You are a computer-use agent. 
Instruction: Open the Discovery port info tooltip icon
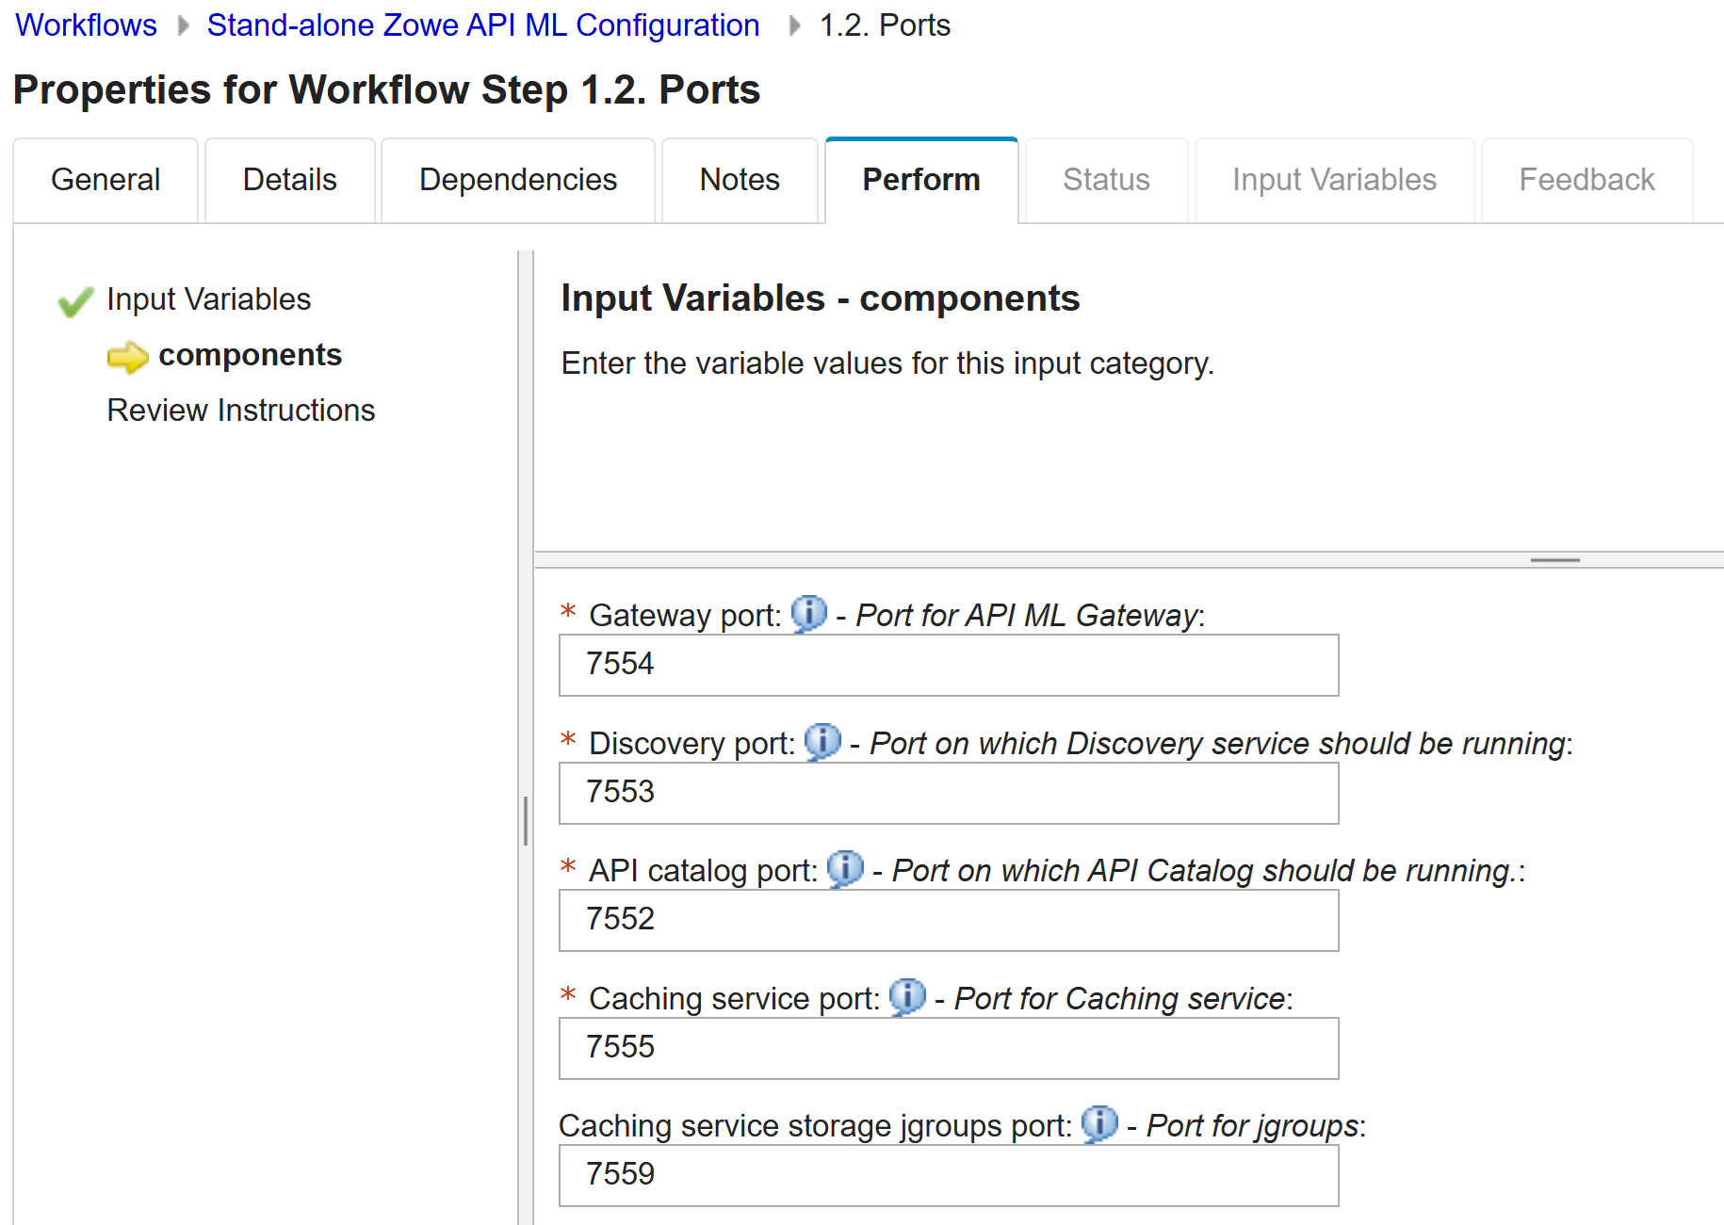[x=822, y=742]
